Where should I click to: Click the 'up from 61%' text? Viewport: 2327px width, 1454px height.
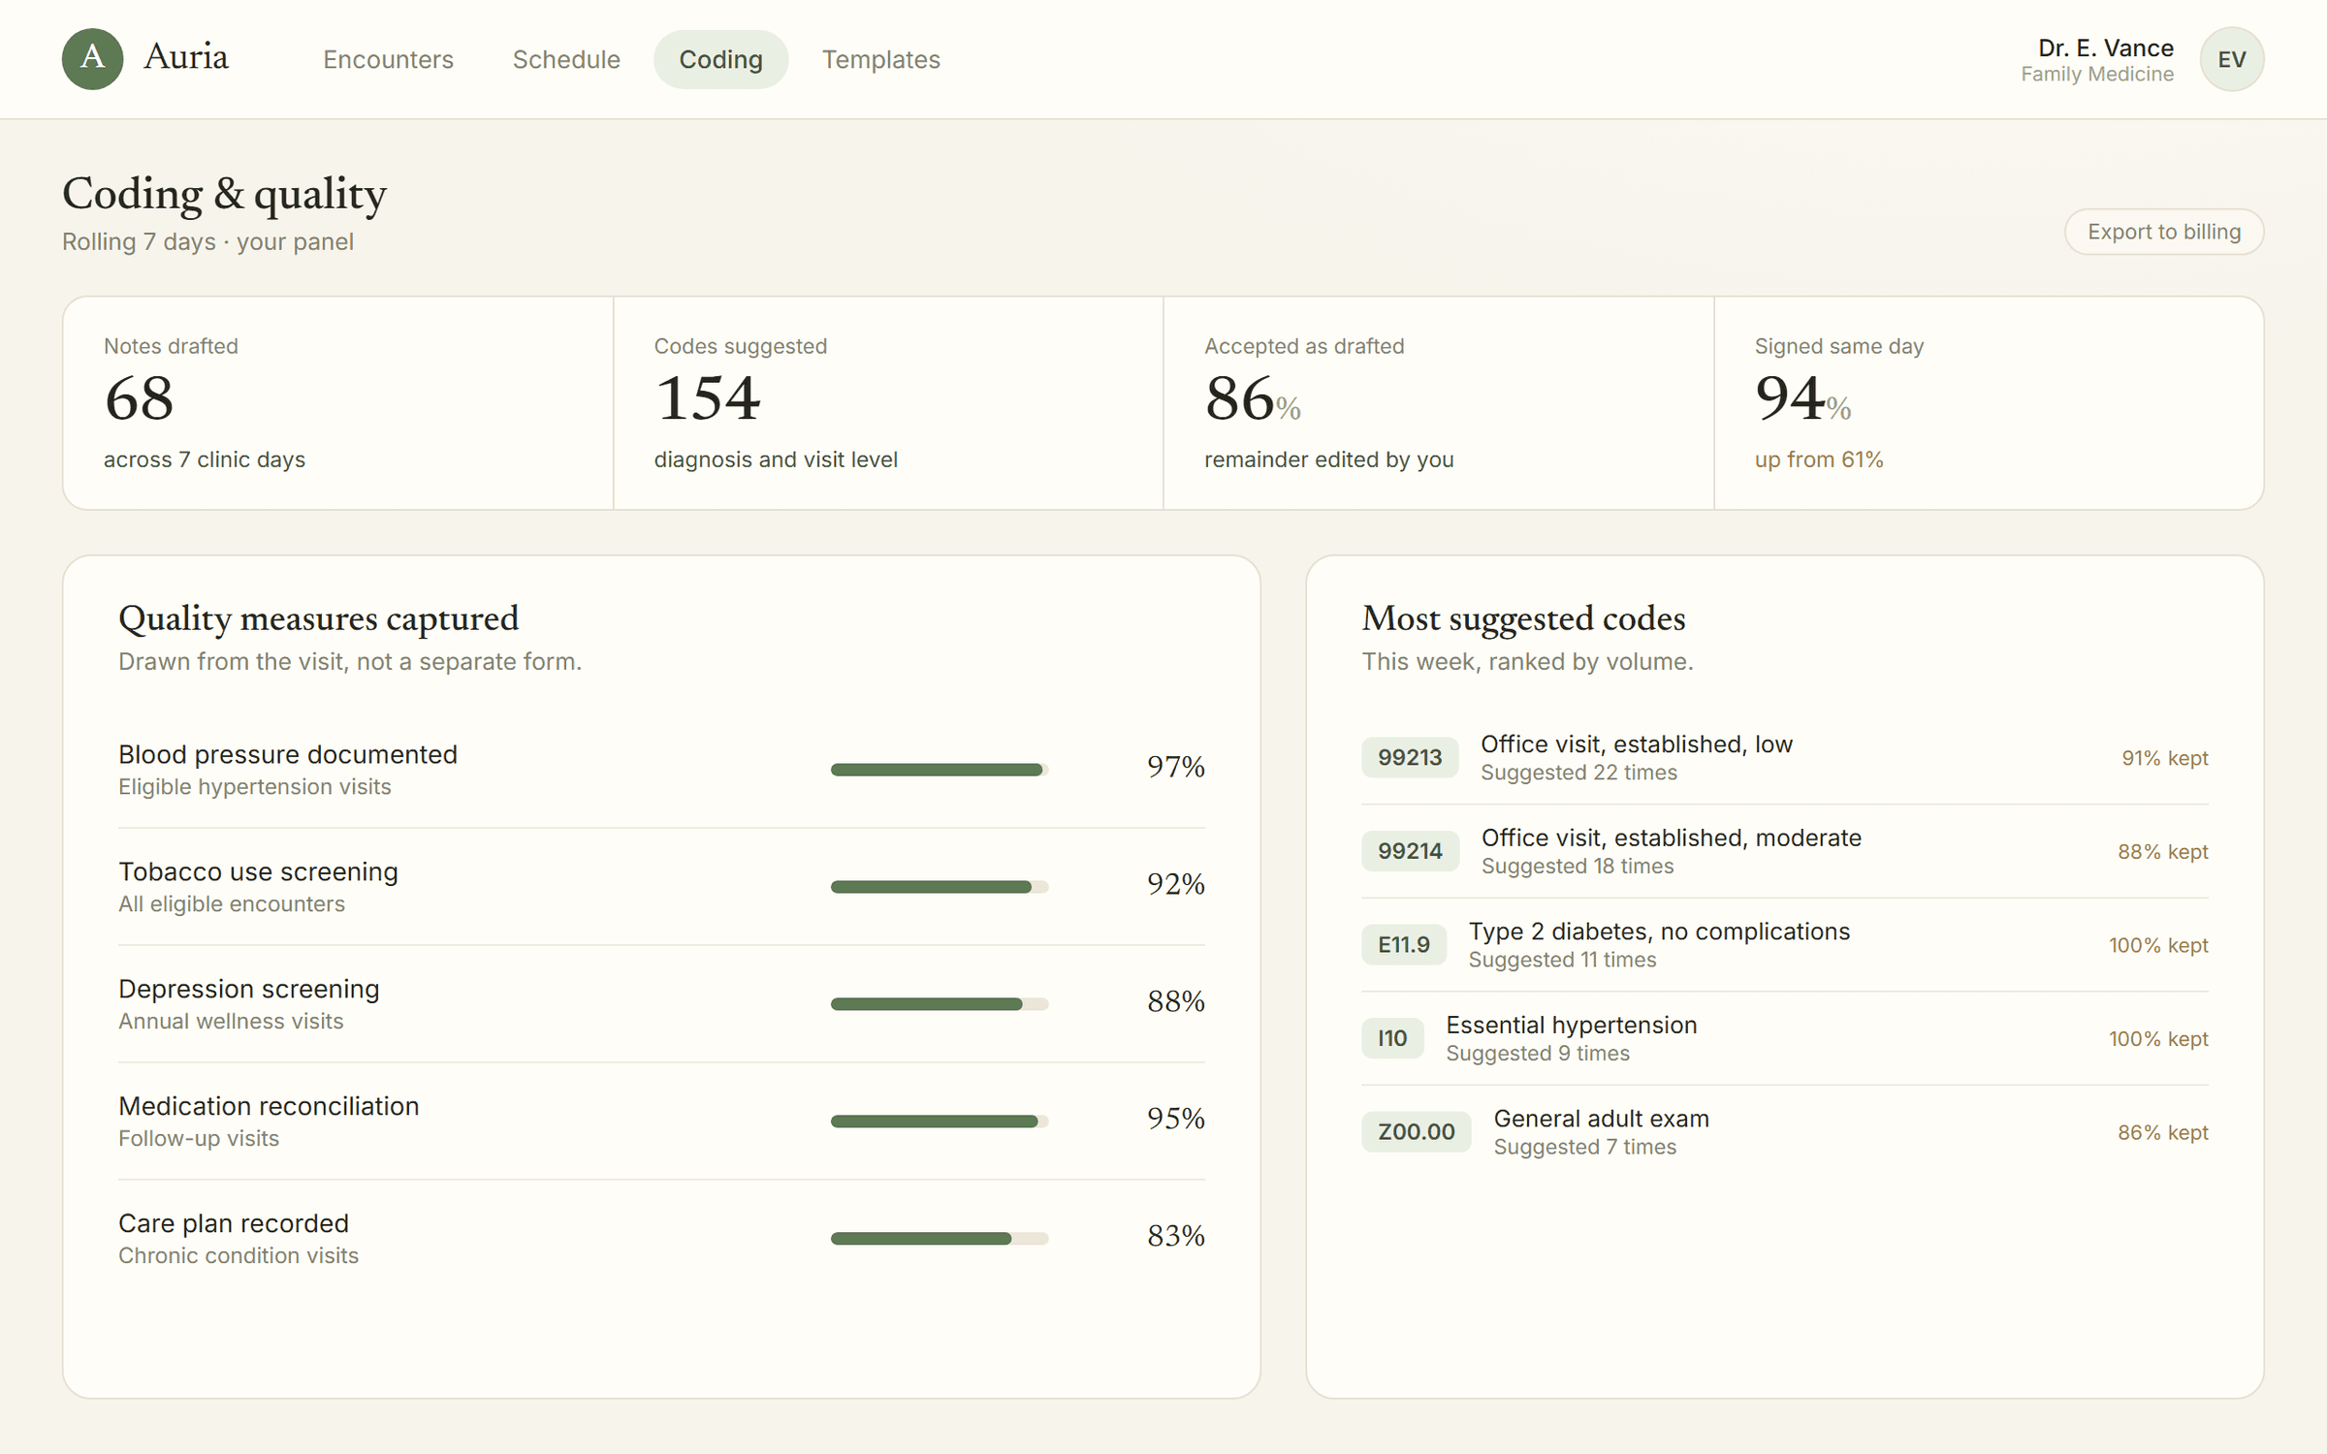(x=1819, y=459)
